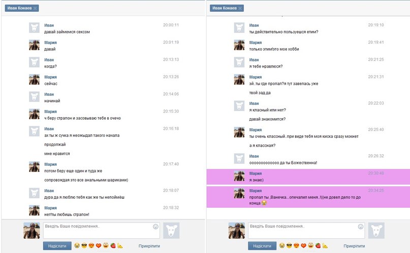This screenshot has width=410, height=253.
Task: Insert red heart emoji in right chat
Action: 303,245
